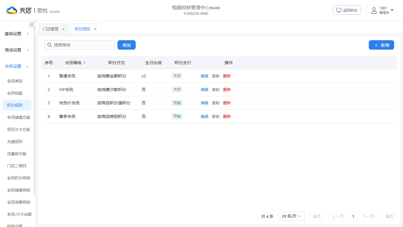Open the 20 条/页 page size dropdown
Image resolution: width=403 pixels, height=227 pixels.
point(291,216)
